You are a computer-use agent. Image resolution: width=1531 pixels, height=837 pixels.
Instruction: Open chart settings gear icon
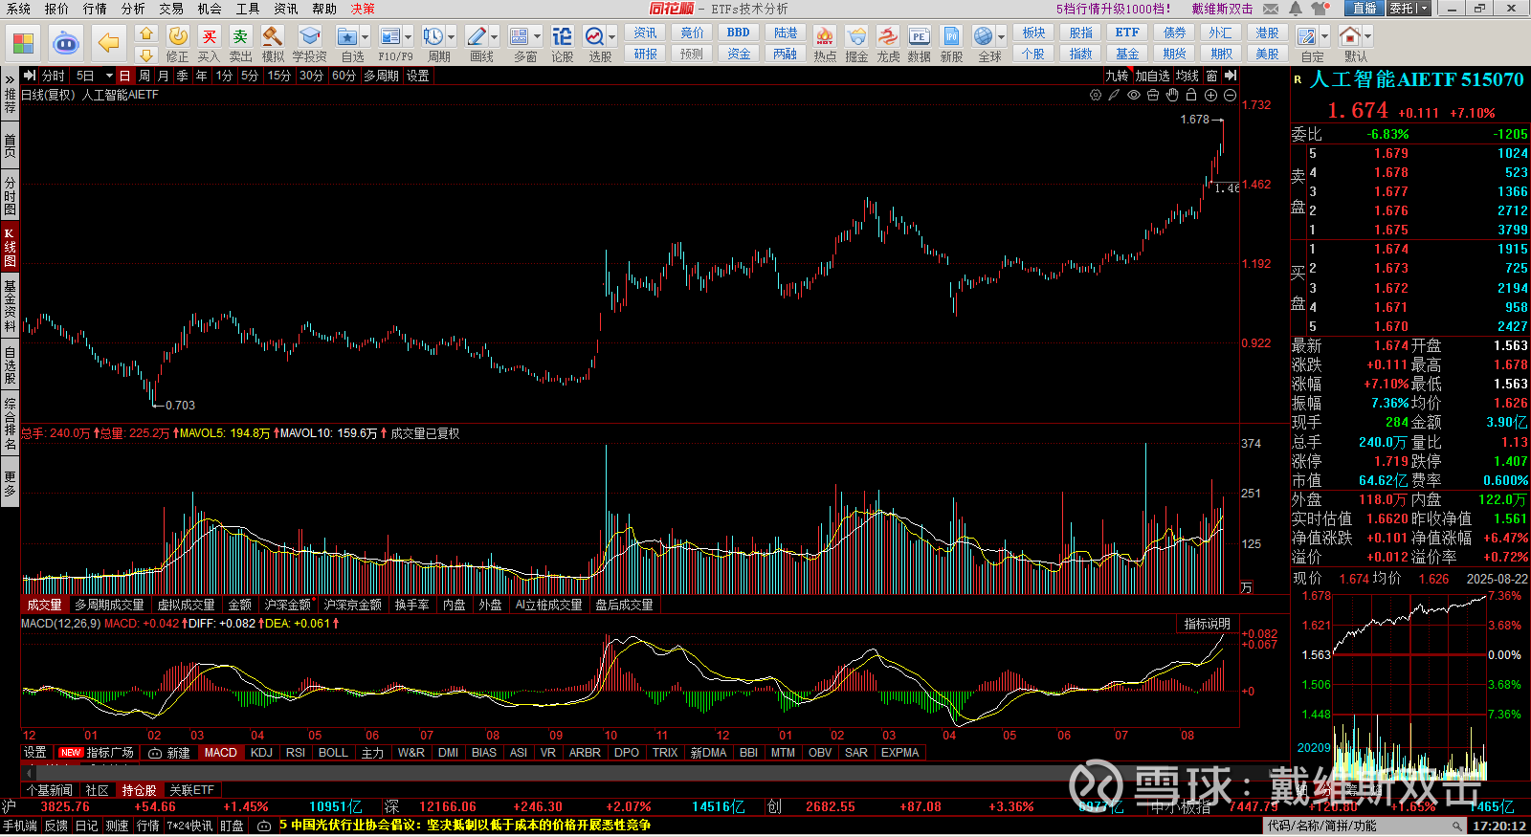coord(1096,95)
